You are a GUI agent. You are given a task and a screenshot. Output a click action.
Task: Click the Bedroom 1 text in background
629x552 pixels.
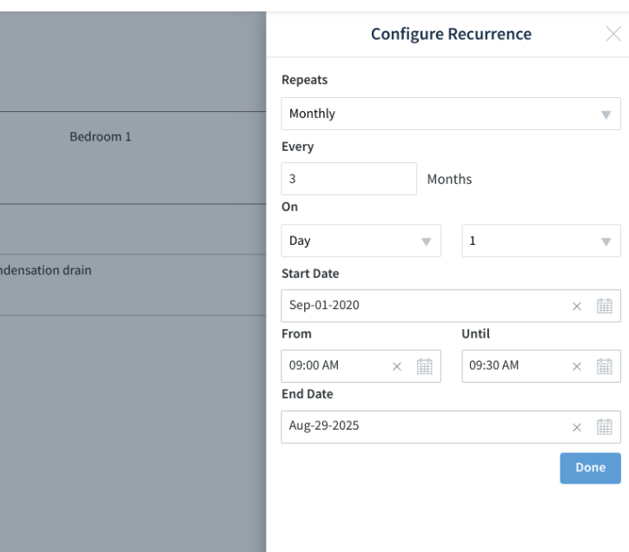(100, 136)
